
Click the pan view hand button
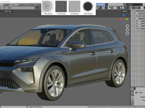point(127,30)
